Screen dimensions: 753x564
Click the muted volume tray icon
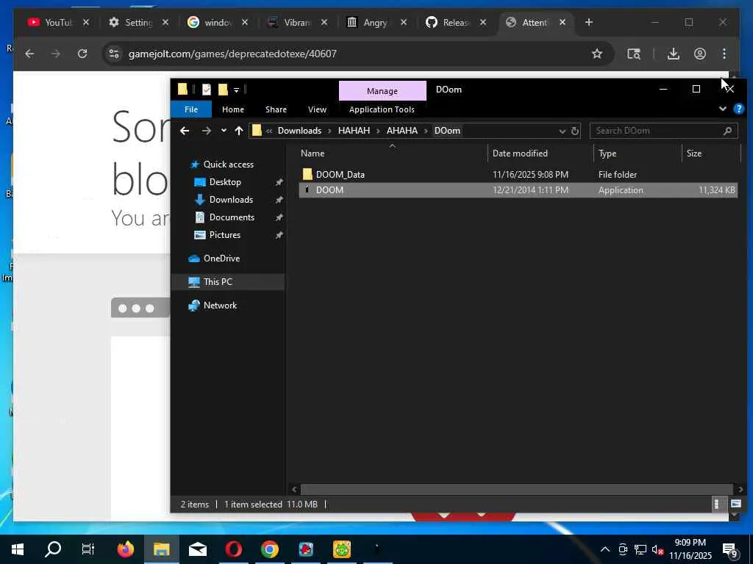(658, 550)
